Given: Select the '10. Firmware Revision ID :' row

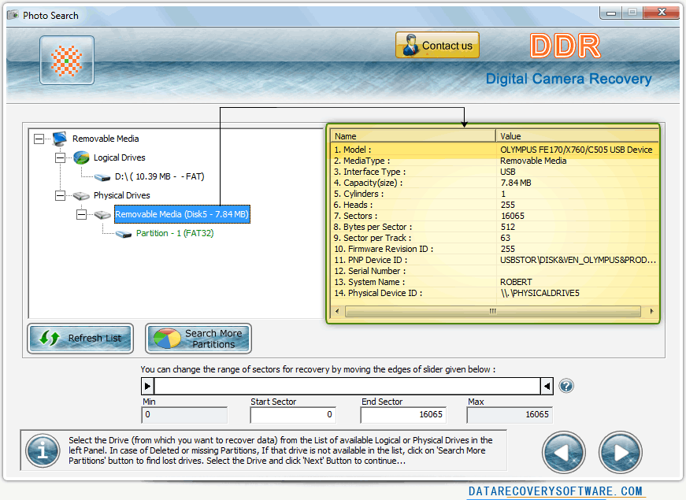Looking at the screenshot, I should pos(495,249).
